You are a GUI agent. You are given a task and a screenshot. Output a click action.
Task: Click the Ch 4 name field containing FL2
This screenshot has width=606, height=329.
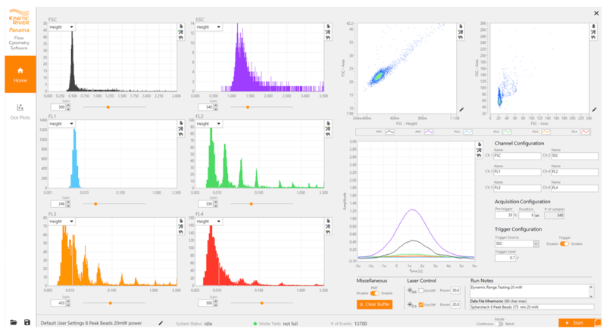point(574,172)
